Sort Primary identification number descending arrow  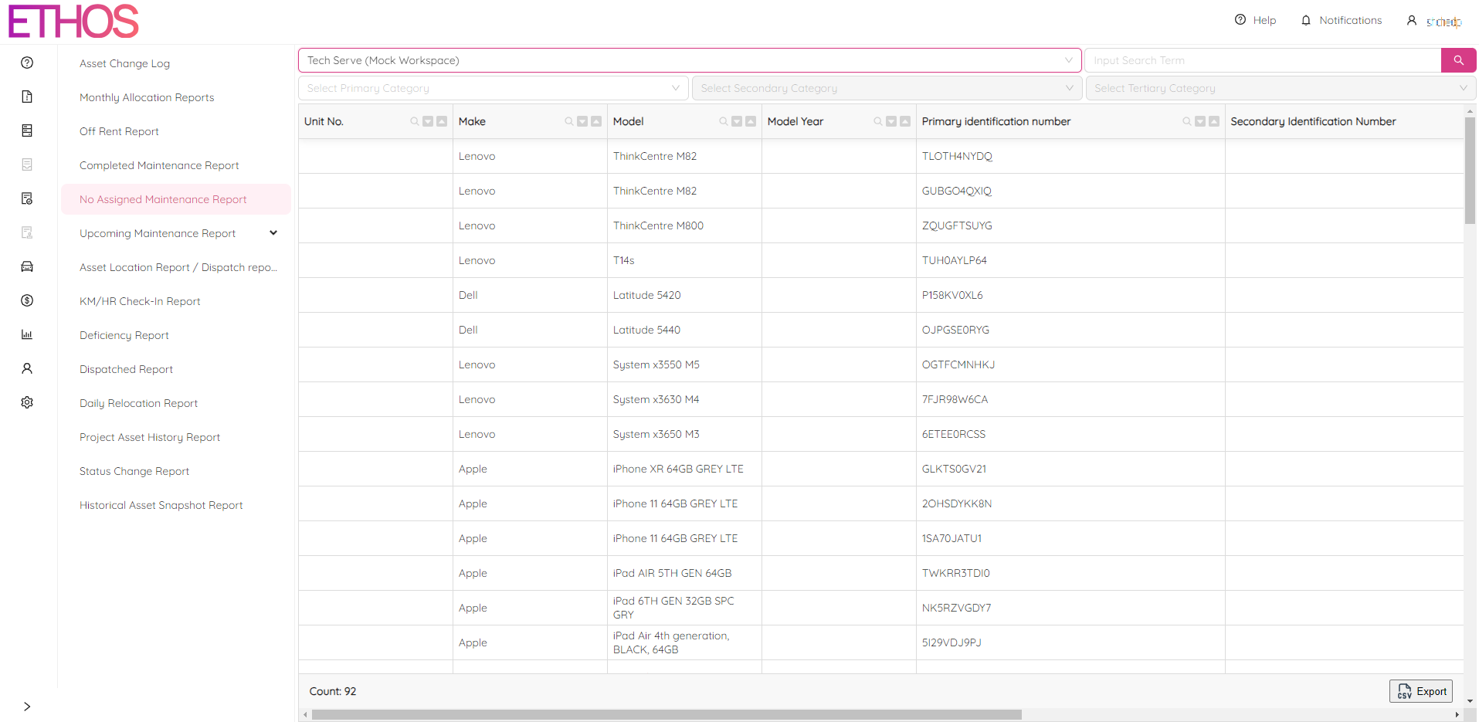[x=1200, y=121]
